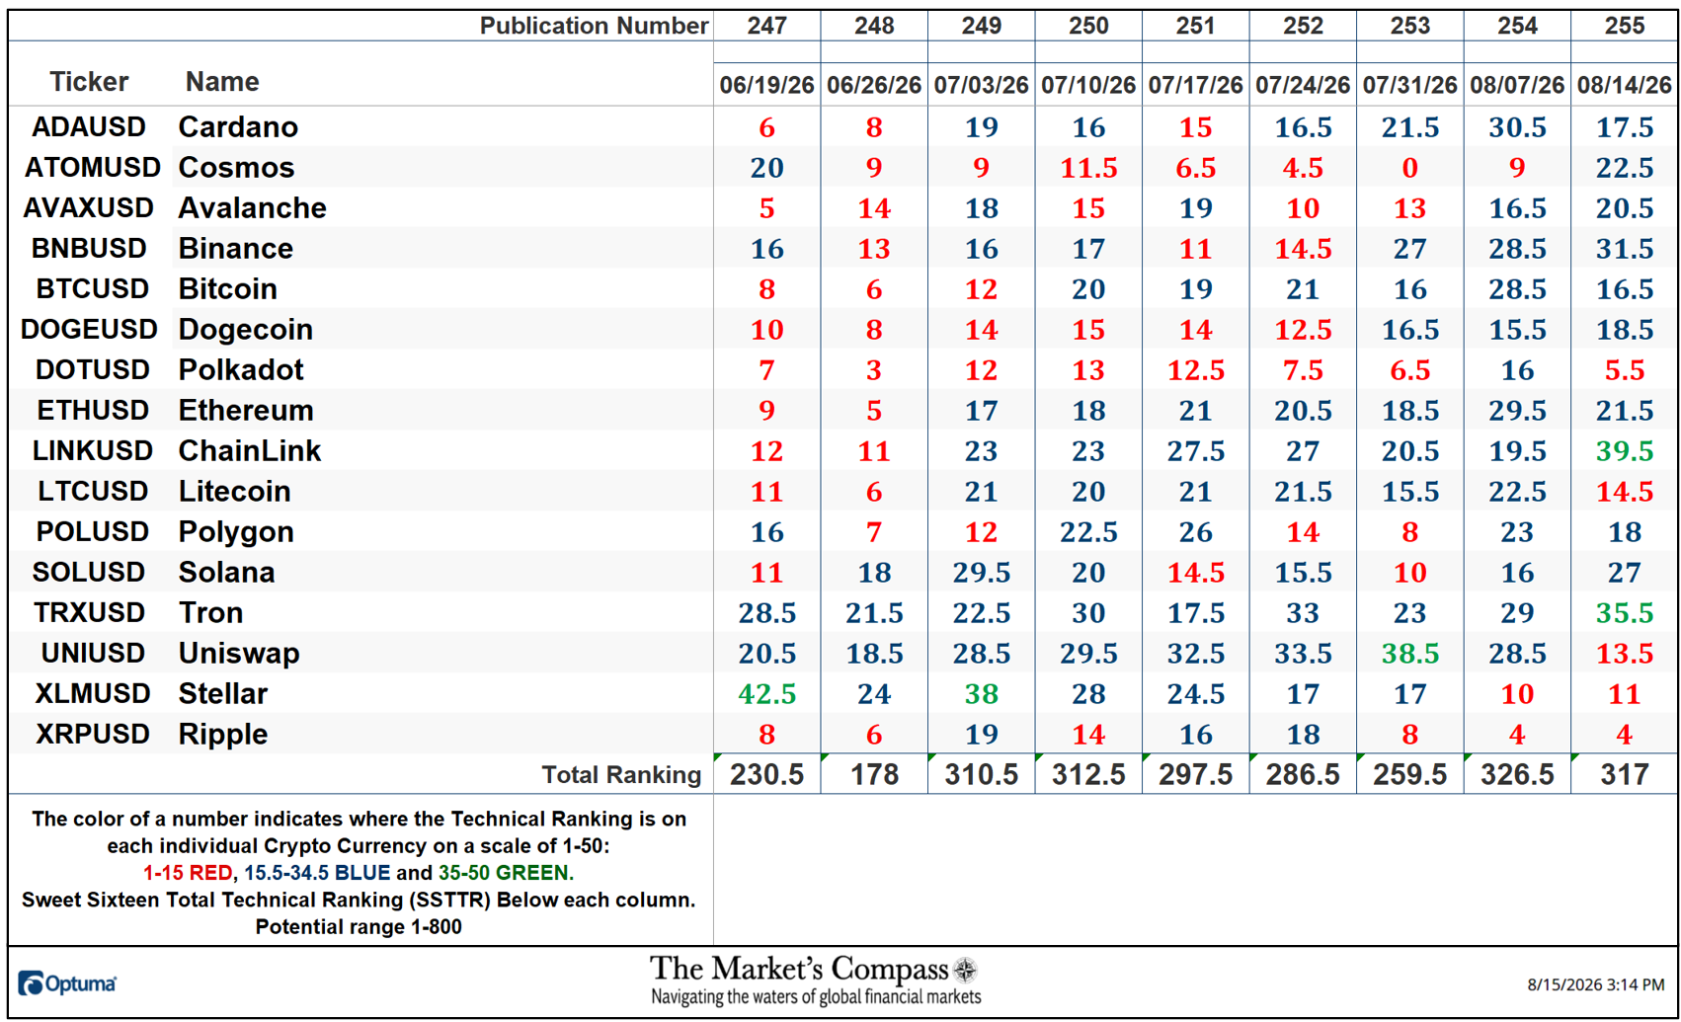Viewport: 1681px width, 1022px height.
Task: Select the "Publication Number" header label
Action: (x=594, y=26)
